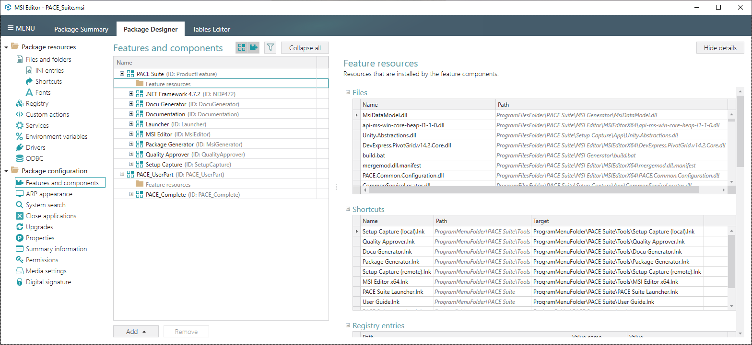The height and width of the screenshot is (345, 752).
Task: Select Unity.Abstractions.dll file row
Action: [x=540, y=135]
